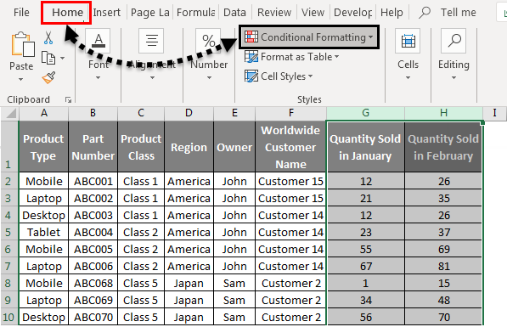Expand the Cells group arrow
The width and height of the screenshot is (507, 327).
pos(408,78)
